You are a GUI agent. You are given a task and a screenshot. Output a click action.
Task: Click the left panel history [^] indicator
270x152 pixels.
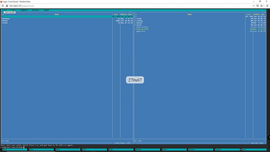pos(130,12)
